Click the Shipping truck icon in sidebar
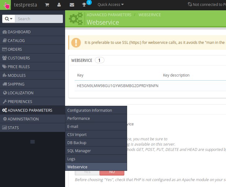The image size is (226, 187). point(4,84)
